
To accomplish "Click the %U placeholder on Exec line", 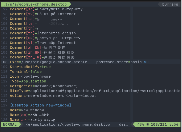I will (x=146, y=62).
